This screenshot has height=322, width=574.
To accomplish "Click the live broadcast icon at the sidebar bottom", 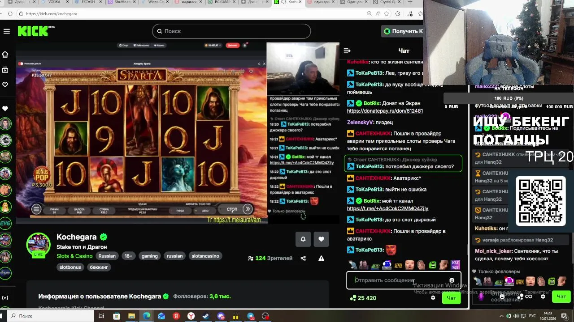I will tap(5, 297).
